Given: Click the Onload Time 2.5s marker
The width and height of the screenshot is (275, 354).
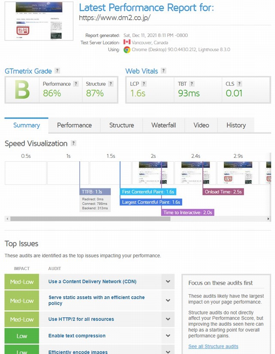Looking at the screenshot, I should coord(223,192).
